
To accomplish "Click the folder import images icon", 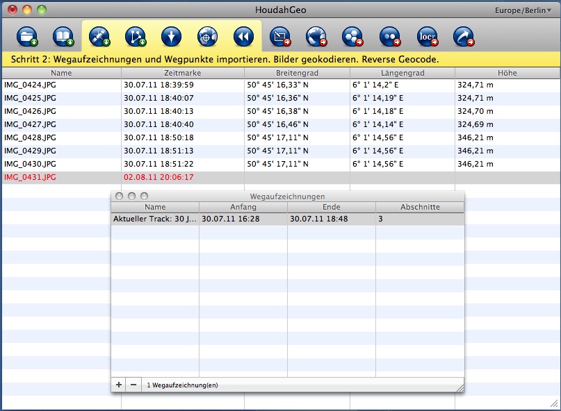I will click(x=27, y=37).
